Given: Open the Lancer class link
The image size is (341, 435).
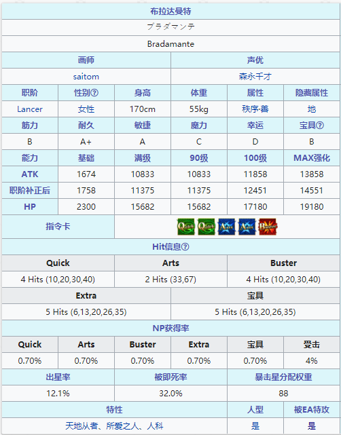Looking at the screenshot, I should 30,109.
